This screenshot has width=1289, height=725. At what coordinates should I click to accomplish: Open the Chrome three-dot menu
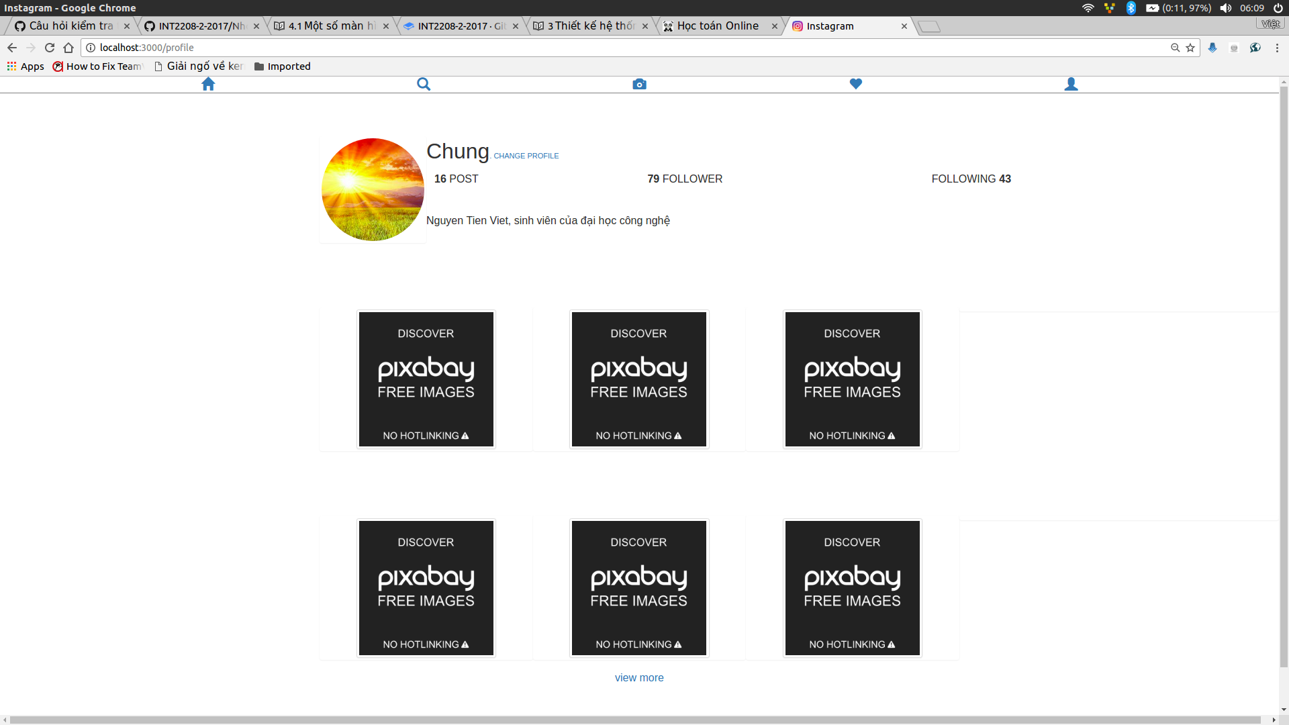[1277, 48]
